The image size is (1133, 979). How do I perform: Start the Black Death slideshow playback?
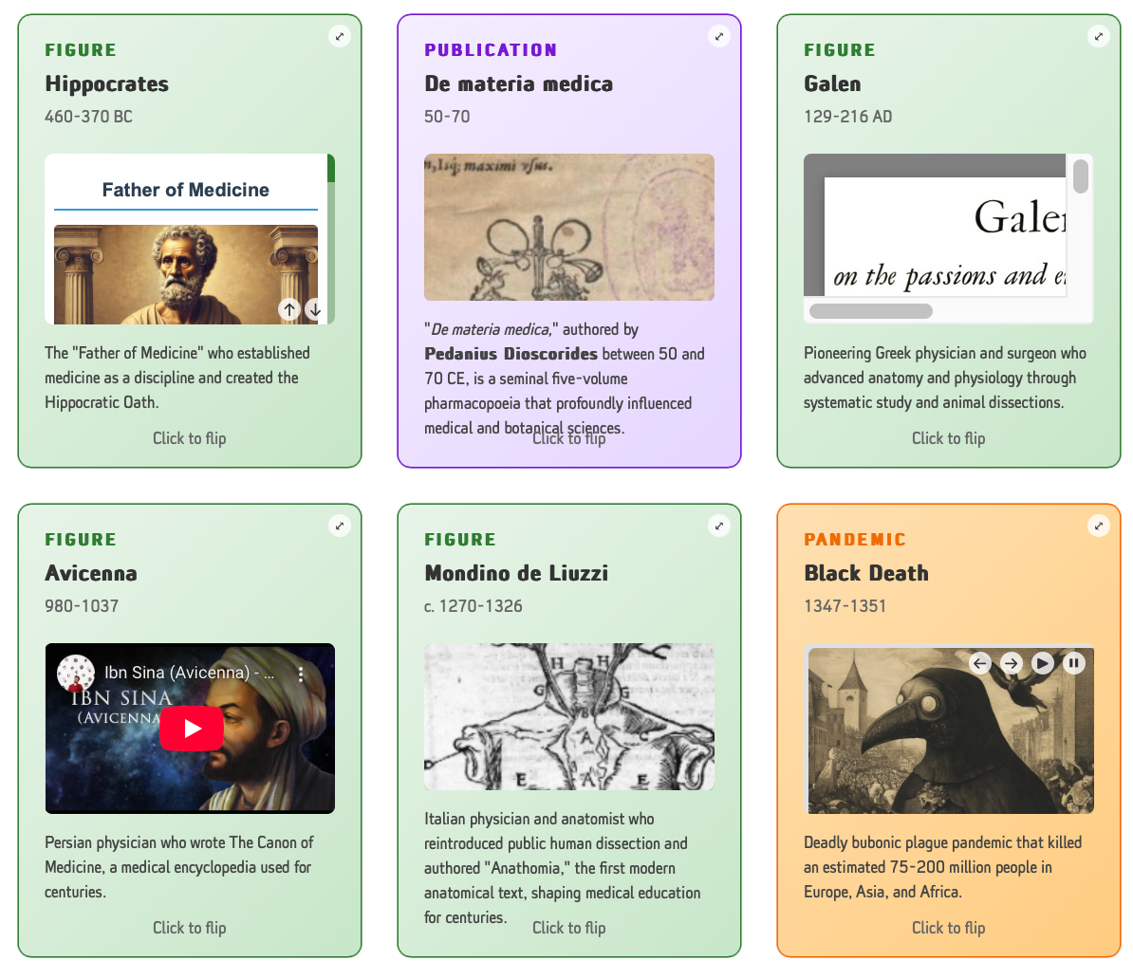pos(1043,662)
